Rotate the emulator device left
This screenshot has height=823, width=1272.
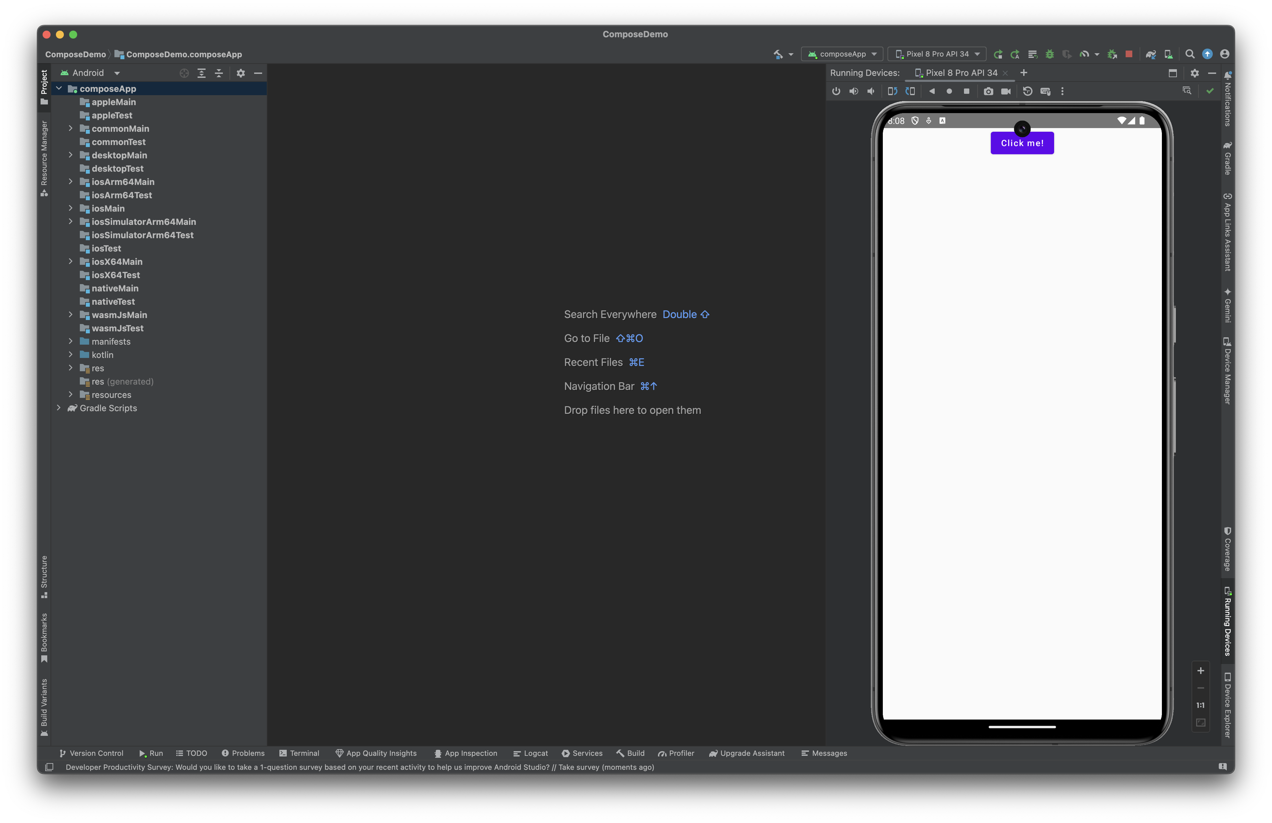tap(892, 91)
